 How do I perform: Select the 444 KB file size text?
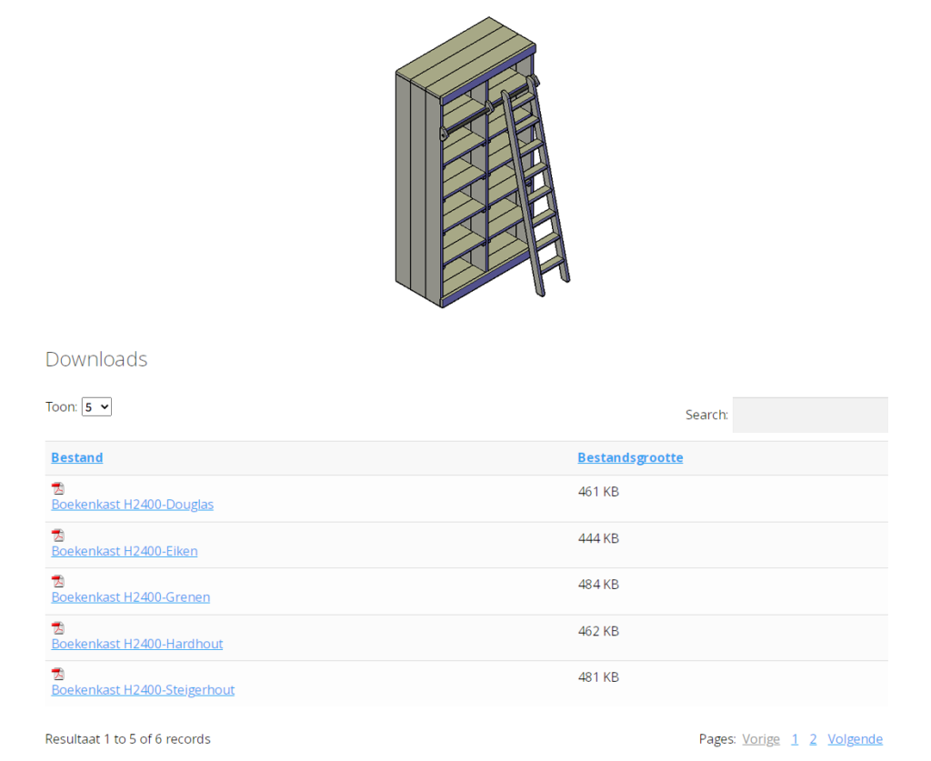tap(598, 538)
